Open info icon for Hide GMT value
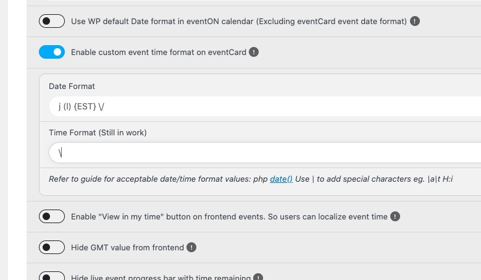 coord(191,247)
